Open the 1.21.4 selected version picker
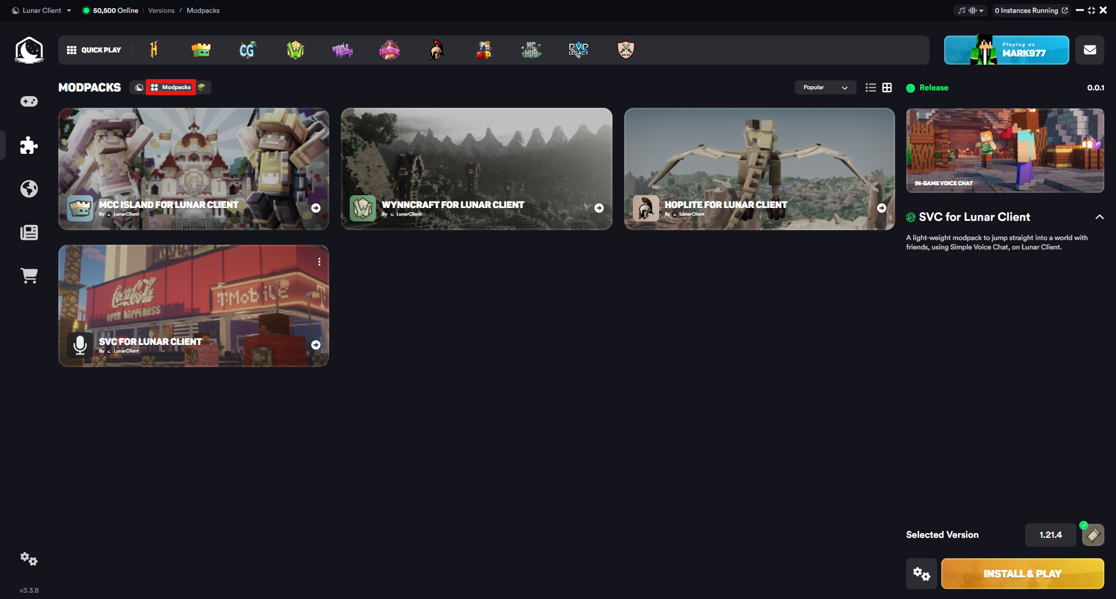 point(1050,535)
